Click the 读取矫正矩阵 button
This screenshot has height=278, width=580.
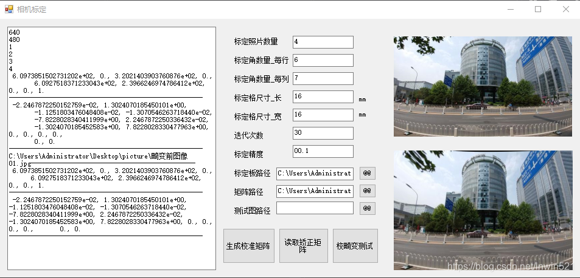(303, 246)
